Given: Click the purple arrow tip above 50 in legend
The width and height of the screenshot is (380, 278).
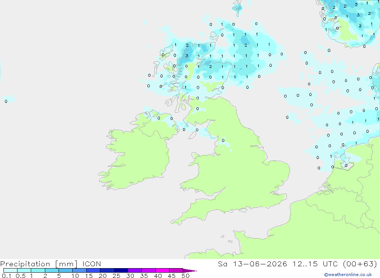Looking at the screenshot, I should click(190, 270).
